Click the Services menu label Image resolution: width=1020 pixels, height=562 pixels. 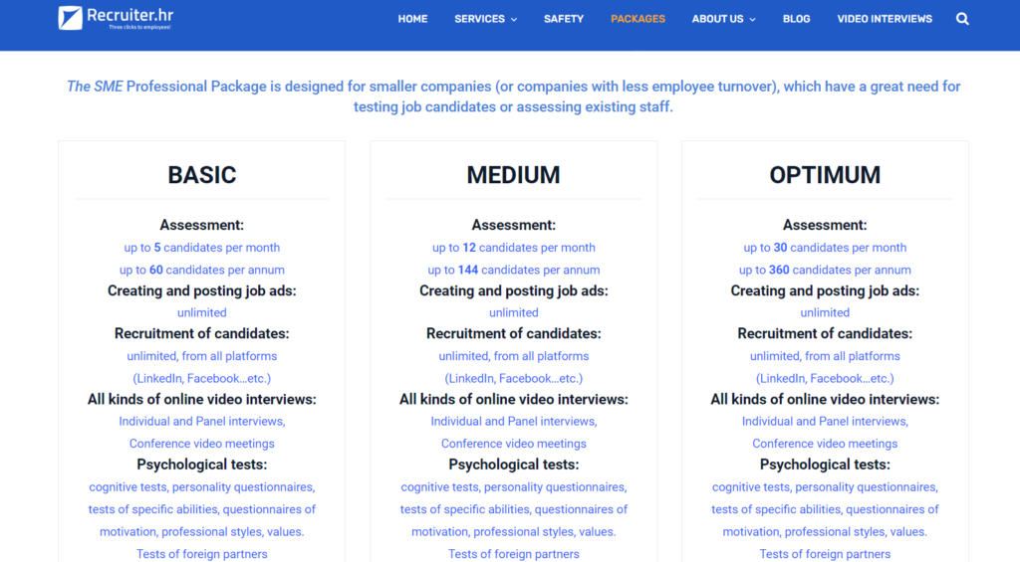479,19
